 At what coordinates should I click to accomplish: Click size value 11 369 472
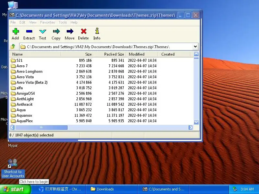[x=83, y=115]
